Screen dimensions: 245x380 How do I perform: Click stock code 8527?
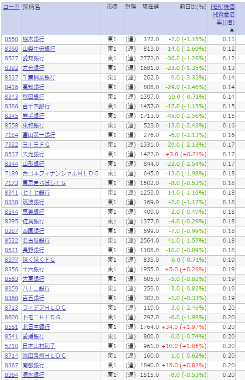11,58
